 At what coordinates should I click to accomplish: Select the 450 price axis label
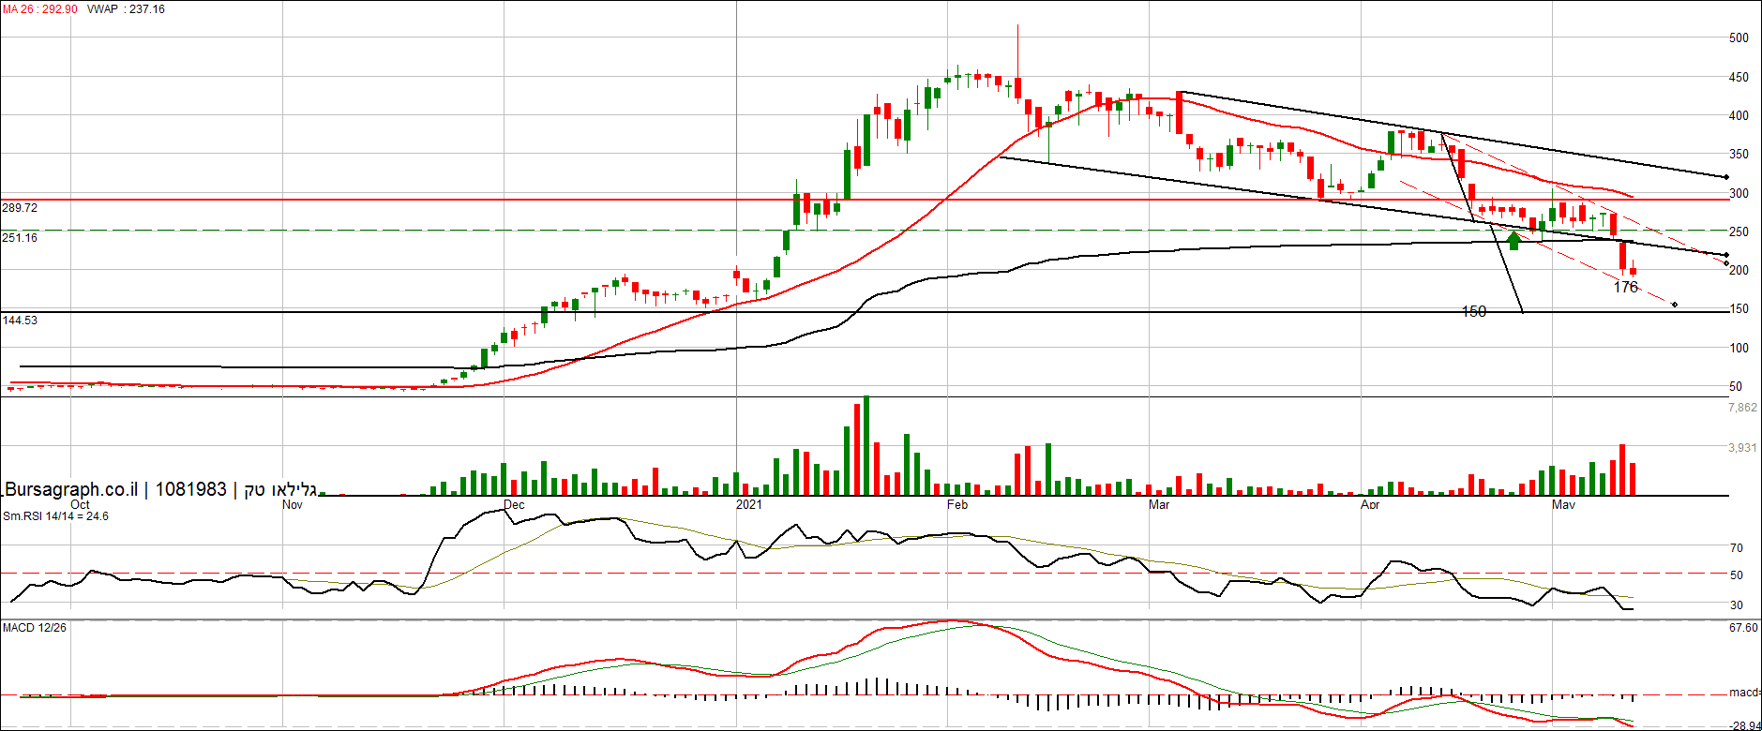(1739, 77)
